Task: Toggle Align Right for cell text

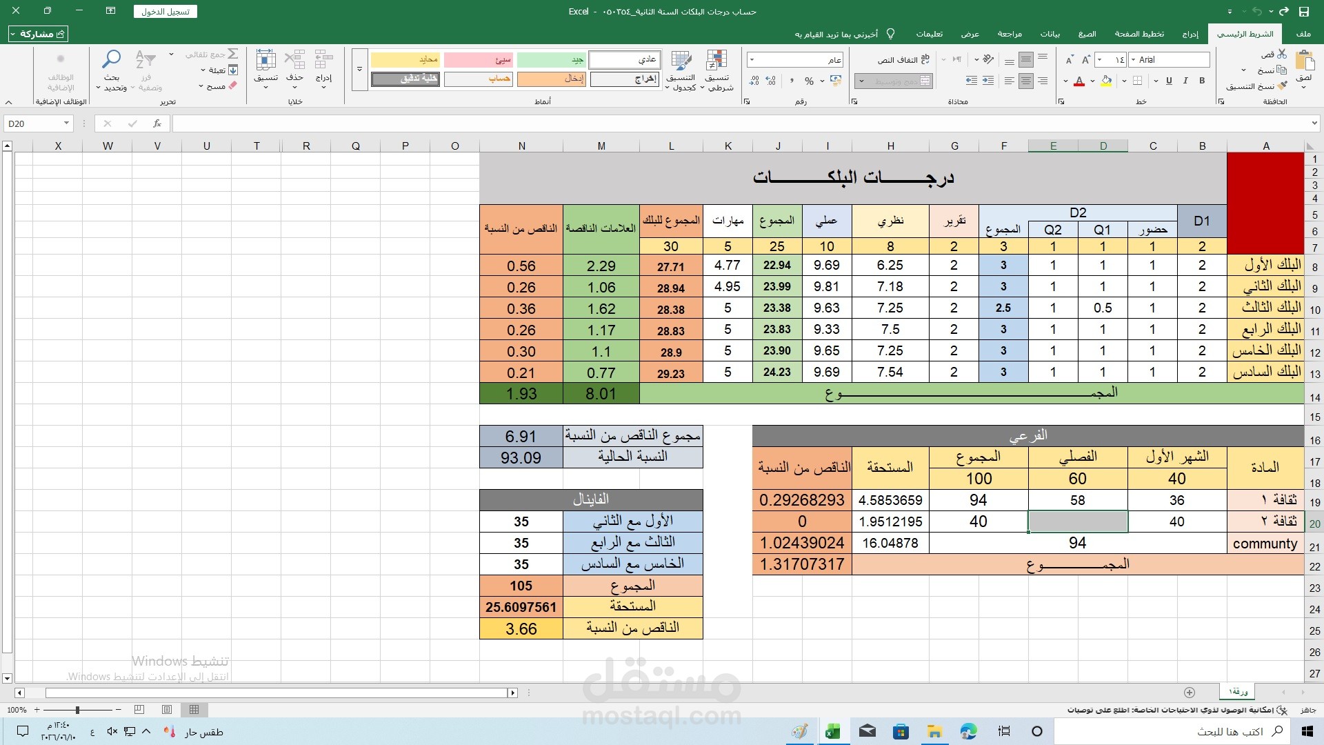Action: (x=1043, y=81)
